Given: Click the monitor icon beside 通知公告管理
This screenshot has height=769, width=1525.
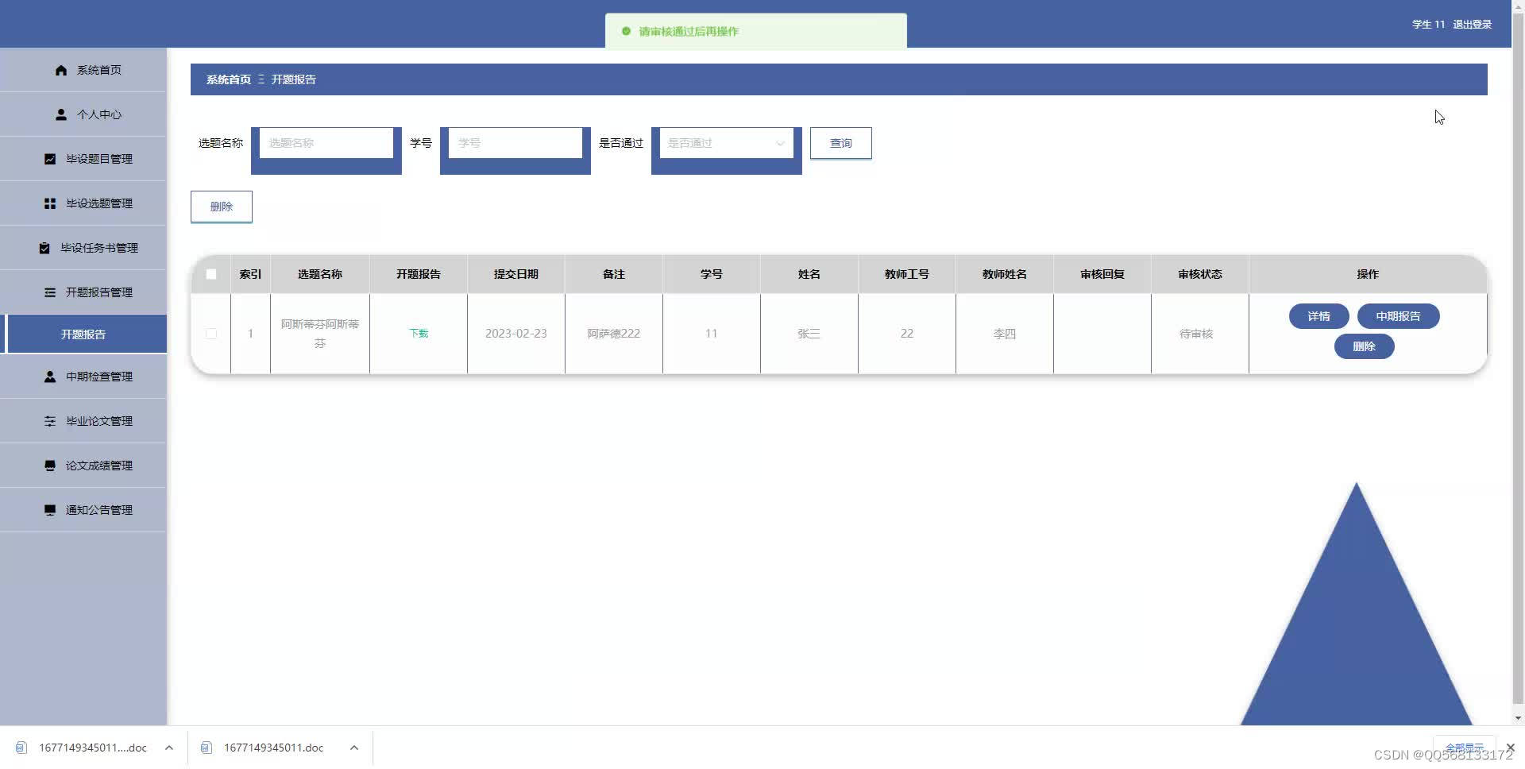Looking at the screenshot, I should (x=50, y=510).
